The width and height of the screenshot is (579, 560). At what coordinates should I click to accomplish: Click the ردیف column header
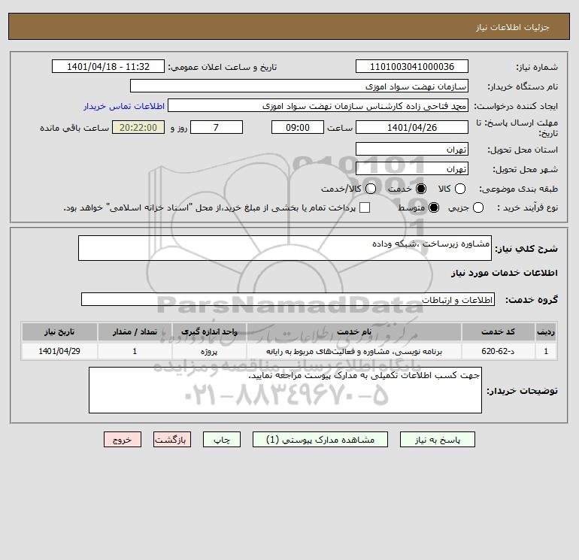pyautogui.click(x=546, y=331)
